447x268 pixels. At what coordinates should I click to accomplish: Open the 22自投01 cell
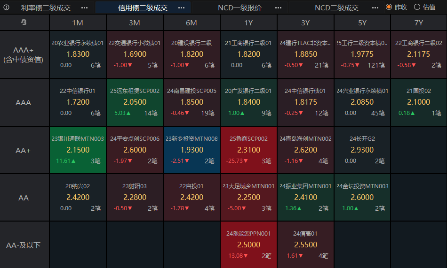coord(192,198)
